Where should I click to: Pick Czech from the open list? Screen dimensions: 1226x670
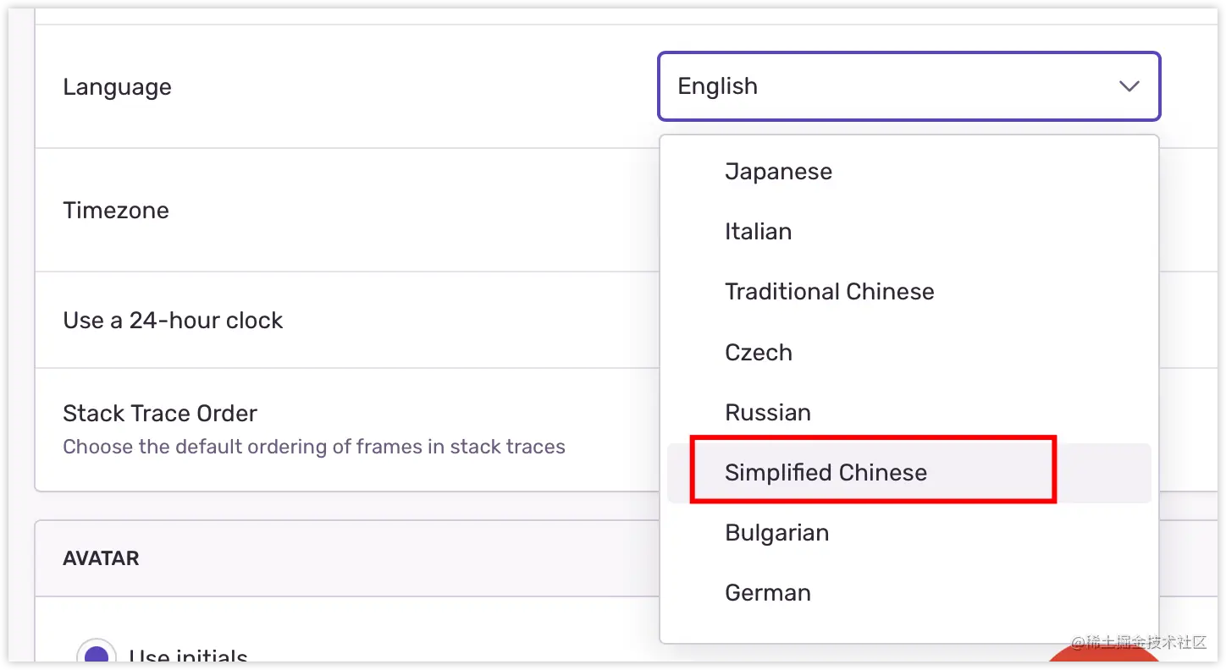pos(758,352)
